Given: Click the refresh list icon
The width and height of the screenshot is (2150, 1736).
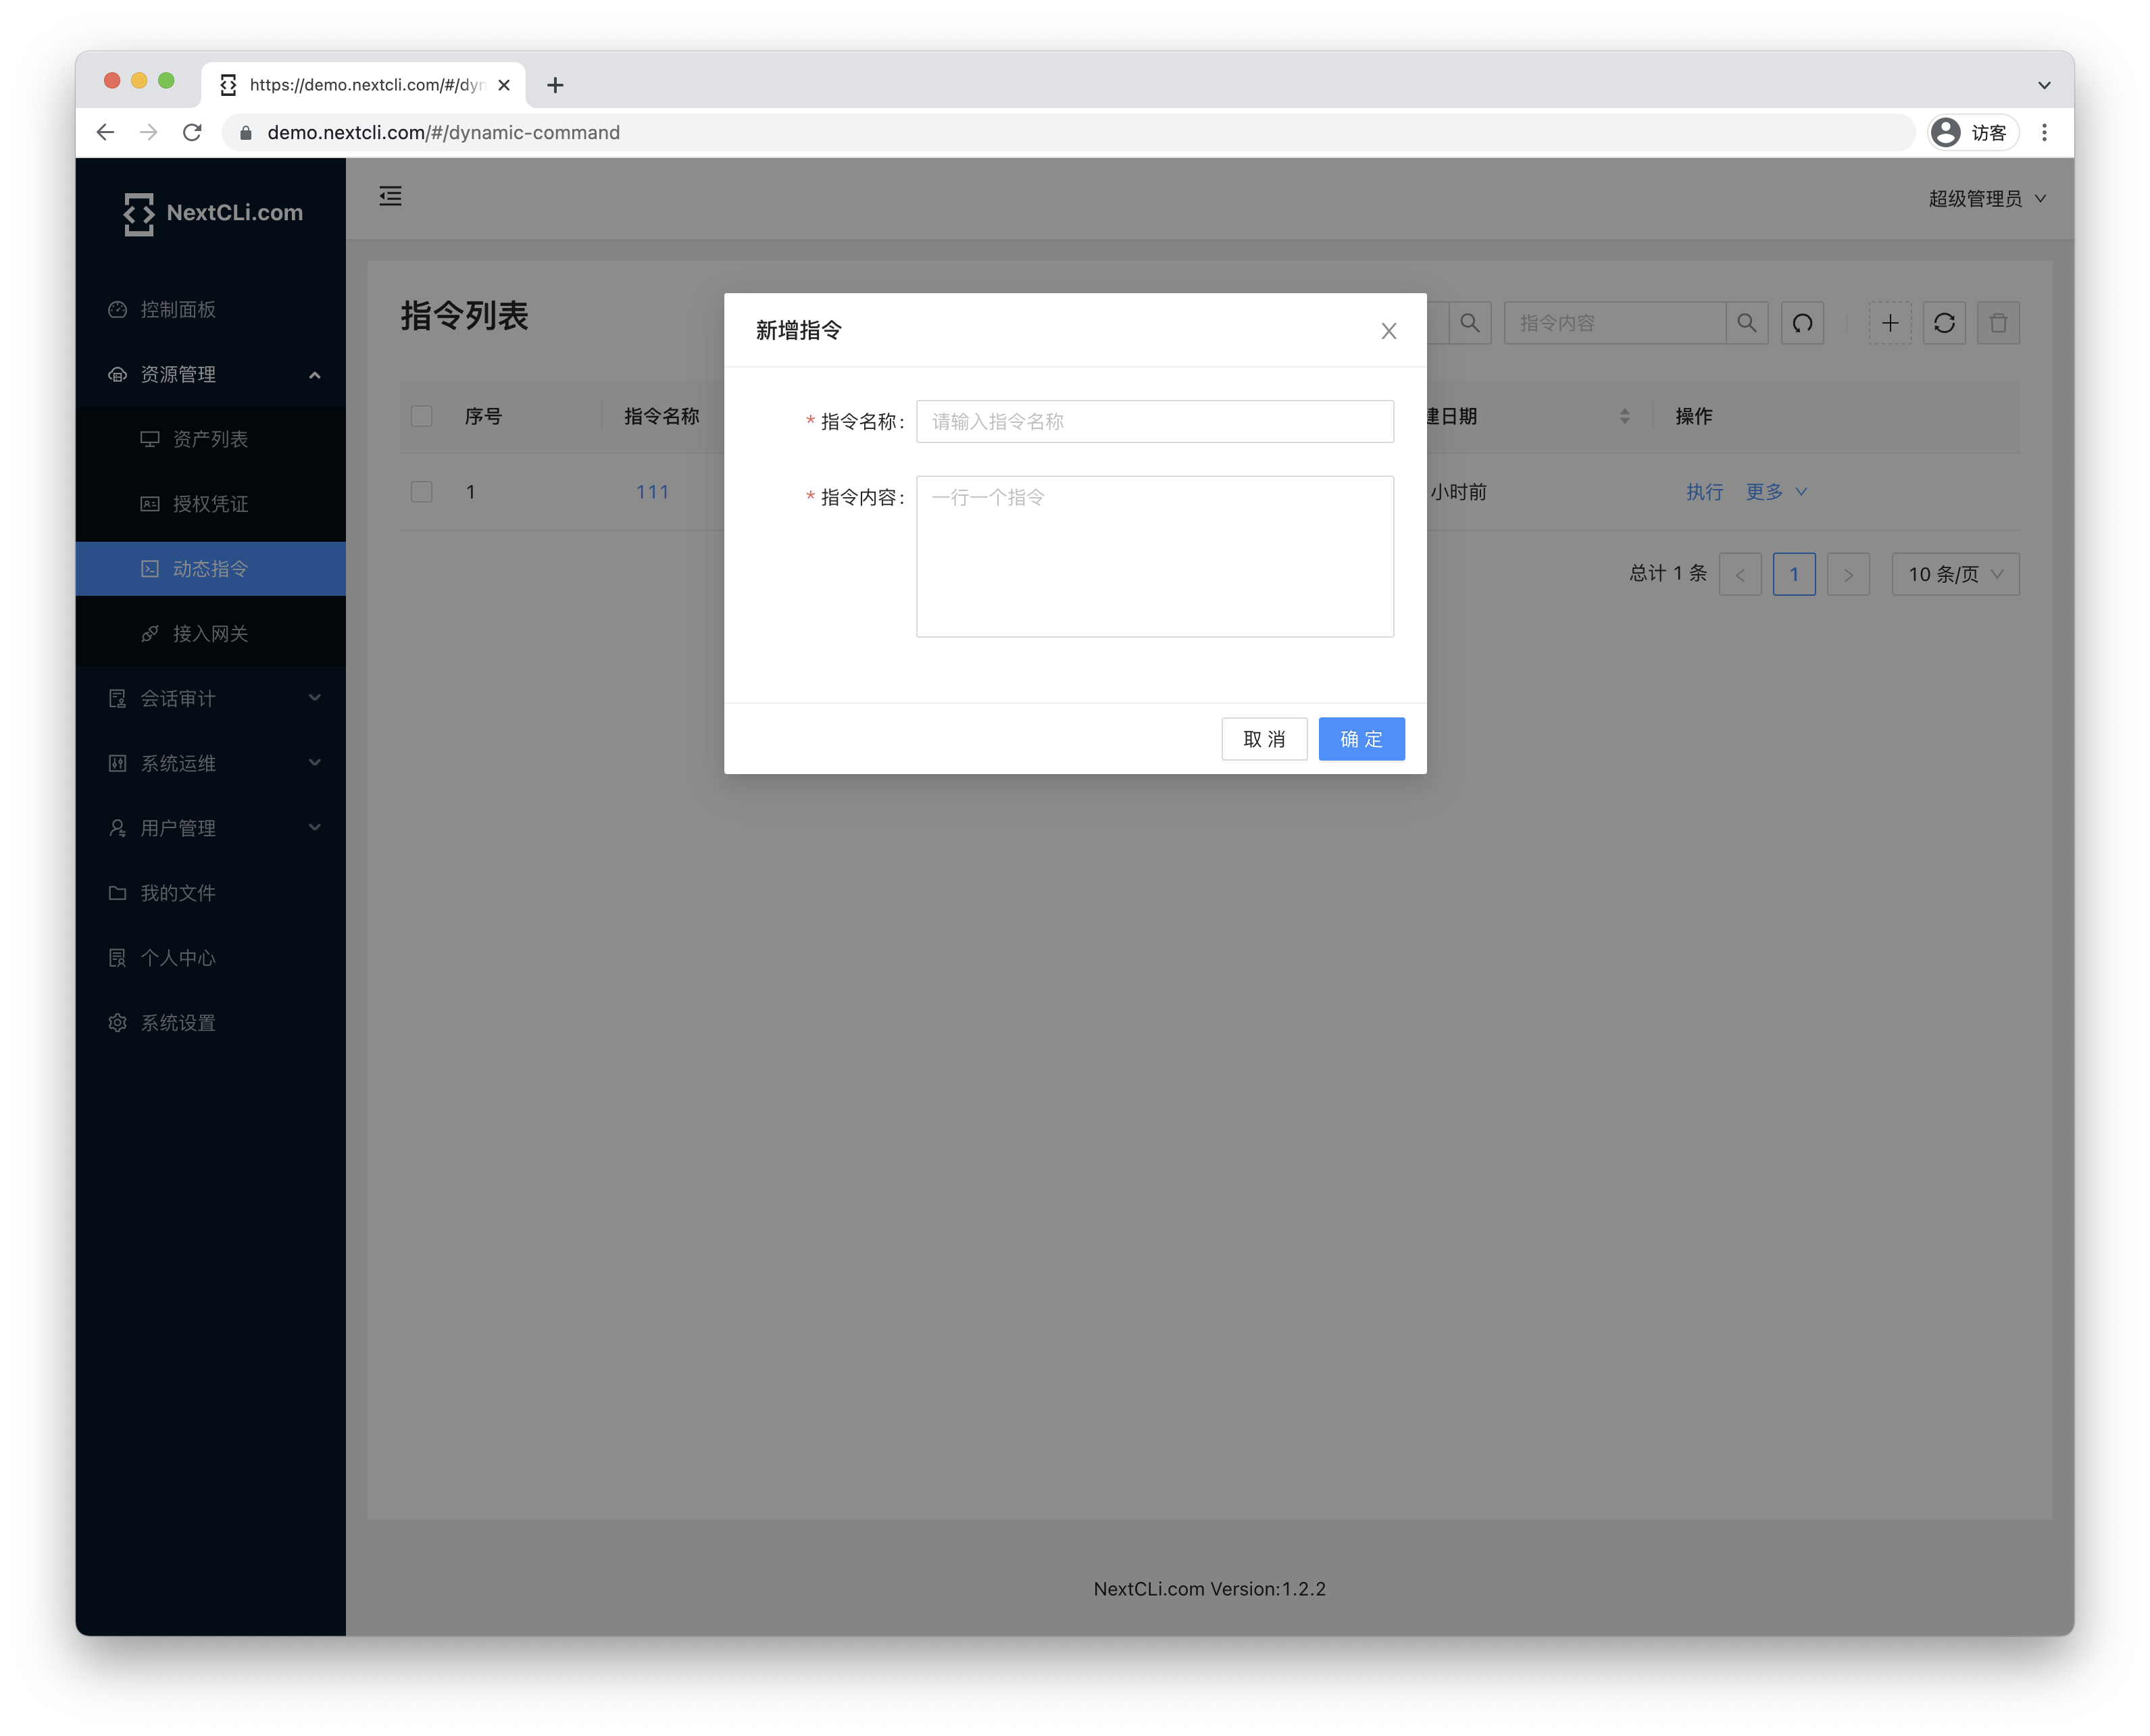Looking at the screenshot, I should point(1943,323).
